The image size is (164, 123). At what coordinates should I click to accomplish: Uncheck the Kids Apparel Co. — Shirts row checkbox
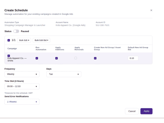[x=9, y=56]
